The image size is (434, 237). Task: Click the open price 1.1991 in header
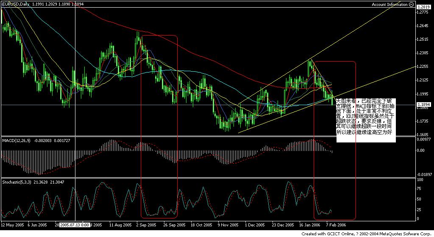click(38, 4)
